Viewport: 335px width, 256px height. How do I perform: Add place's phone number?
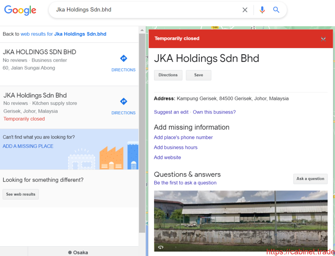point(183,137)
